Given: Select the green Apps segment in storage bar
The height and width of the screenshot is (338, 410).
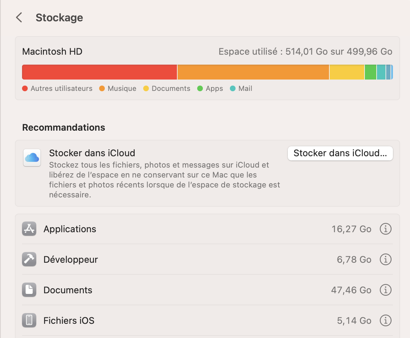Looking at the screenshot, I should coord(370,72).
